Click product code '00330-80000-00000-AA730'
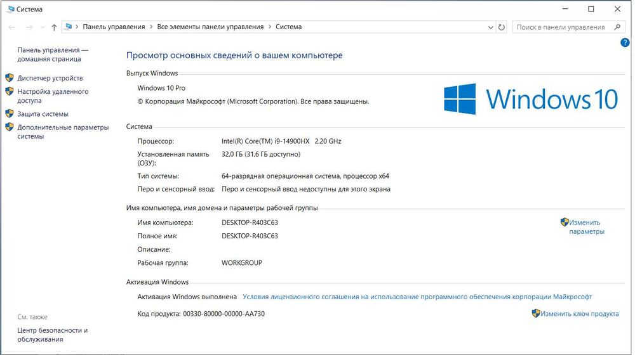This screenshot has height=355, width=635. 224,314
